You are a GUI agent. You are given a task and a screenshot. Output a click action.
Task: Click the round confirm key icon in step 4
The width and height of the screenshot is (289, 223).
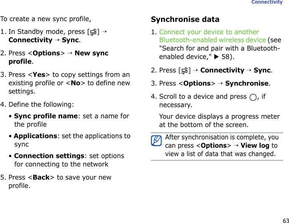click(x=253, y=98)
